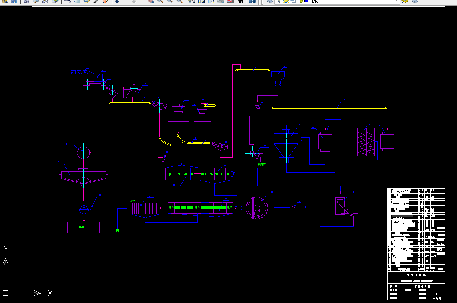
Task: Activate the Match Properties brush tool
Action: [x=96, y=1]
